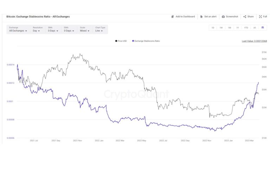Click the 2022 Nov date label
Viewport: 270px width, 180px height.
pos(207,141)
